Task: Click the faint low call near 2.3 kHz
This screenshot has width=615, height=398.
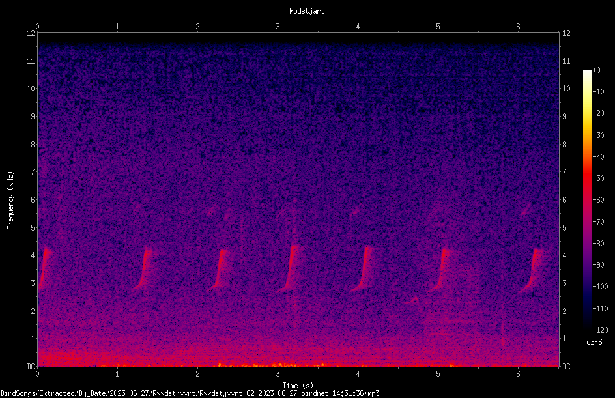Action: click(x=412, y=300)
